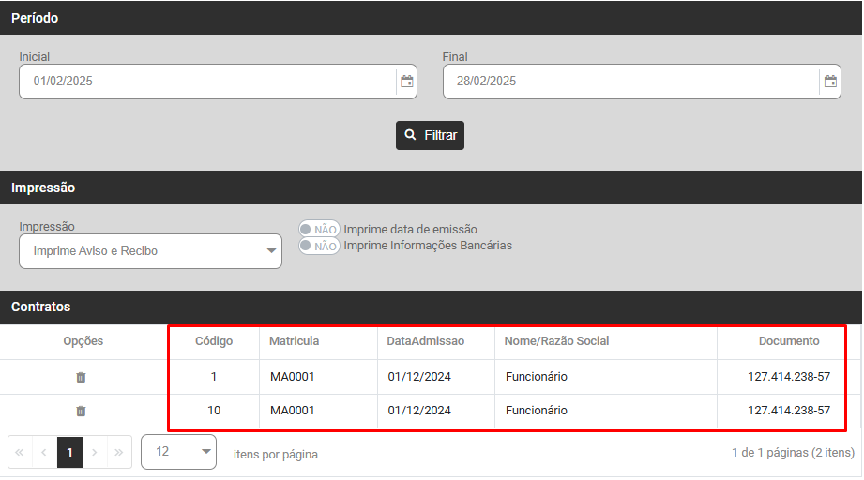Toggle Imprime data de emissão switch
The image size is (864, 480).
tap(319, 229)
